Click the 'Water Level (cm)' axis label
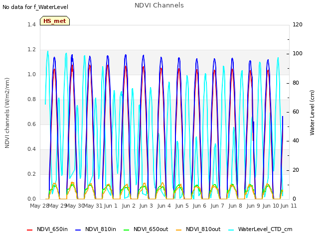 [312, 113]
